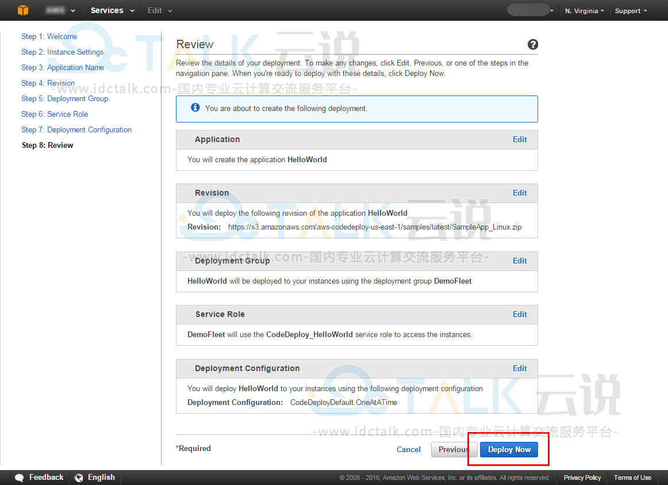Click the Feedback button label
The image size is (668, 485).
click(x=46, y=478)
